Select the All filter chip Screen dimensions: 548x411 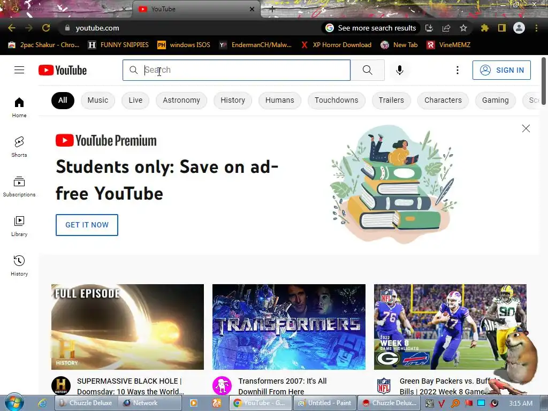63,100
